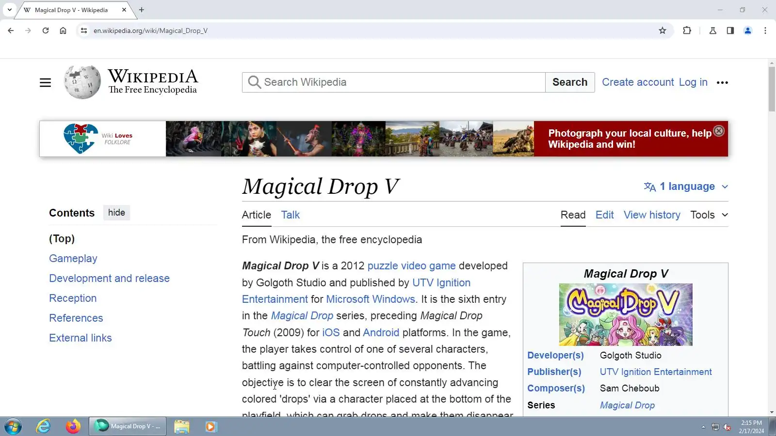The image size is (776, 436).
Task: Show hidden system tray icons
Action: pos(703,427)
